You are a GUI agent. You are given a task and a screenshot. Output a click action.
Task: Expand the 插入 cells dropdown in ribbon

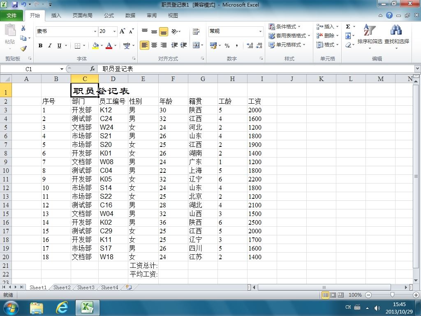(337, 27)
